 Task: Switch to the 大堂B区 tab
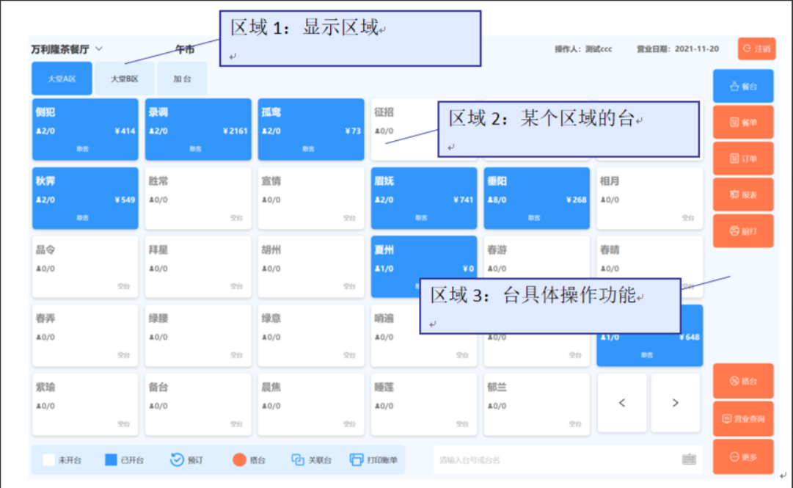coord(124,79)
